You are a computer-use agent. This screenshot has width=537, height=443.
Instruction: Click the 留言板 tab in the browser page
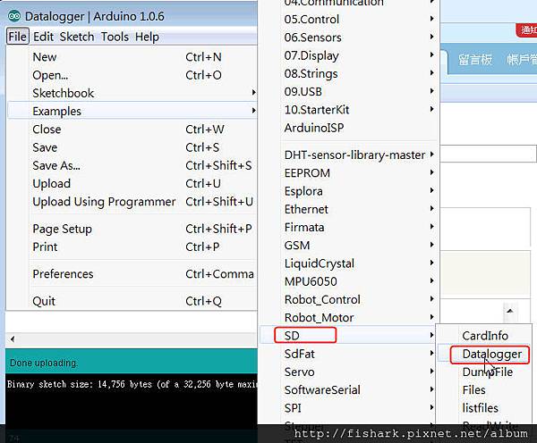[x=474, y=60]
